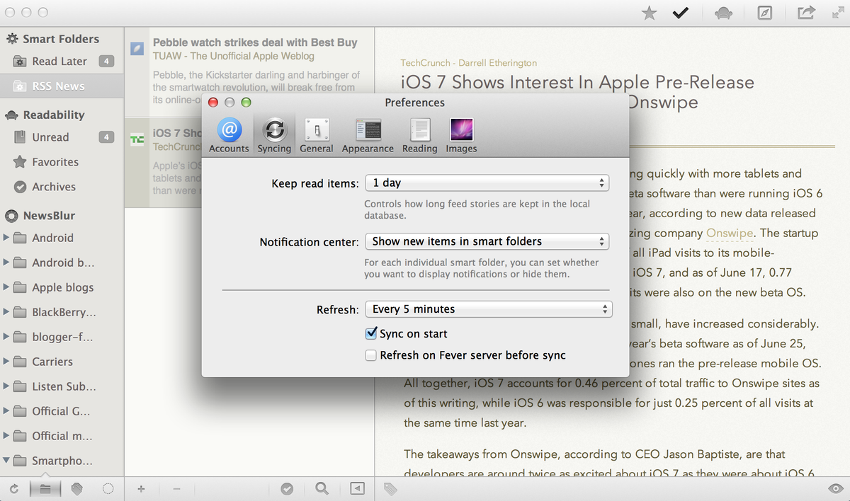Expand the Carriers folder

tap(6, 362)
